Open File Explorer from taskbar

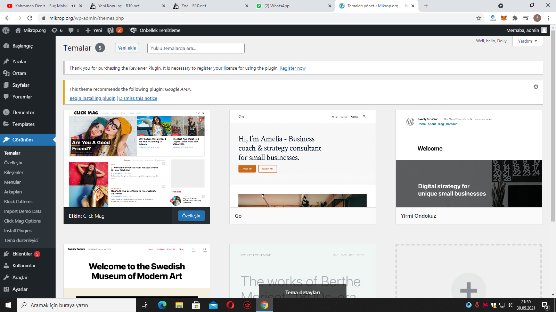point(179,305)
